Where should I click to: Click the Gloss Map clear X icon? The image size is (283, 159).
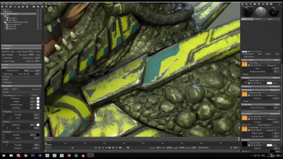[260, 65]
